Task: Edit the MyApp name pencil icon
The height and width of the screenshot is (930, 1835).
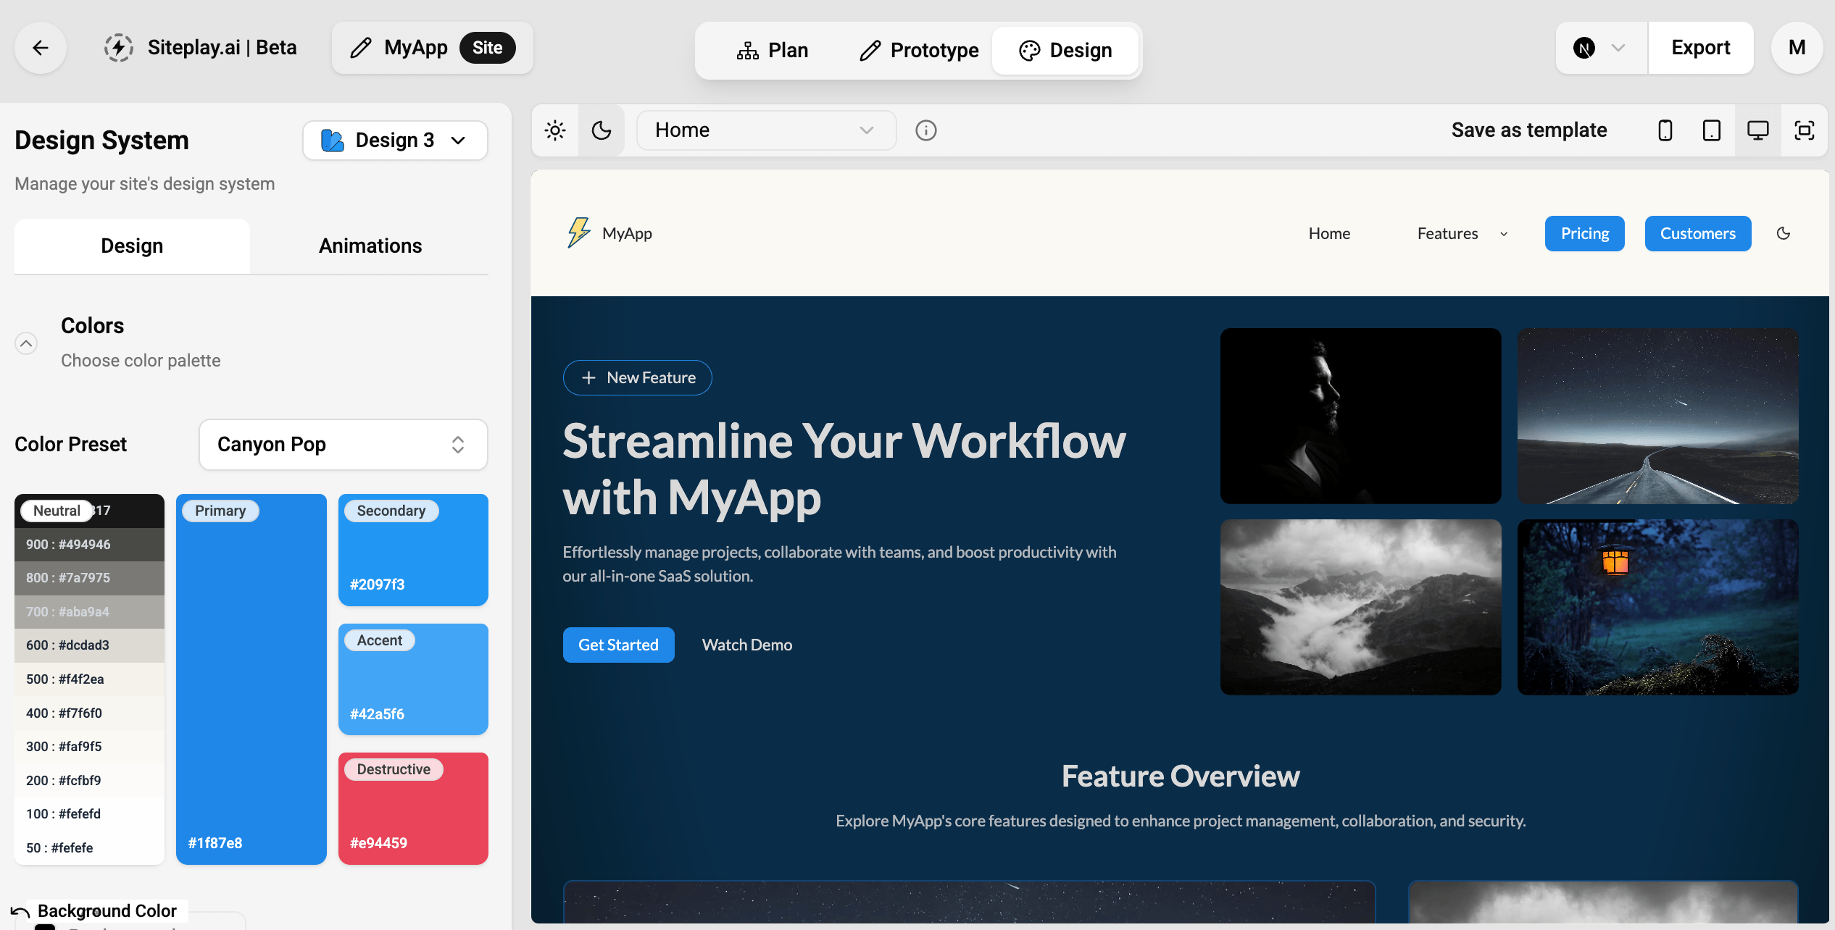Action: 361,48
